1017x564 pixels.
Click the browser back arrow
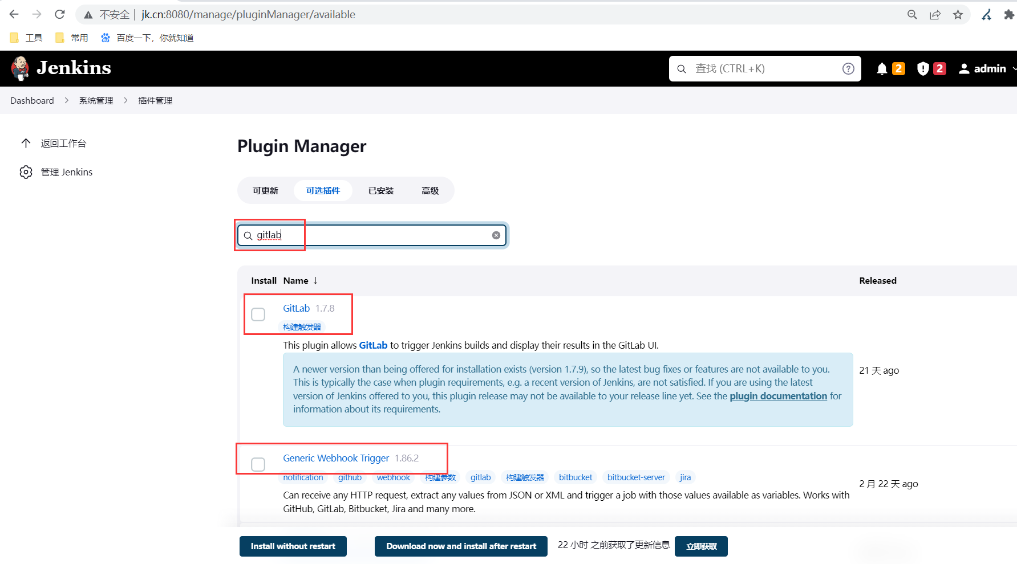(14, 14)
